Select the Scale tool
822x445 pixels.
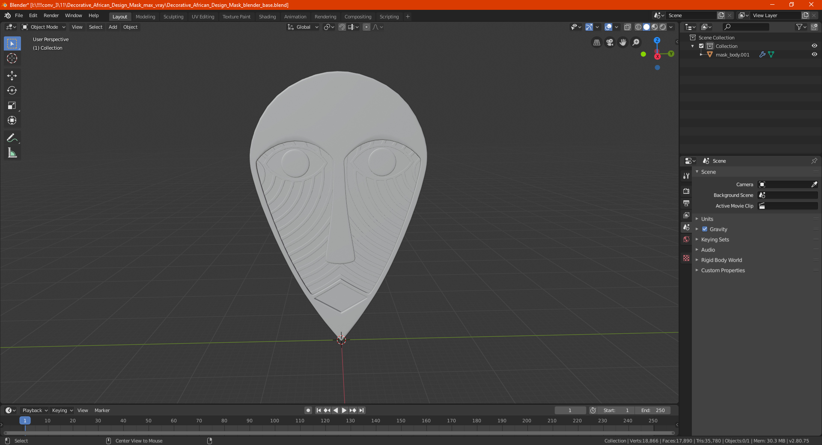click(12, 106)
